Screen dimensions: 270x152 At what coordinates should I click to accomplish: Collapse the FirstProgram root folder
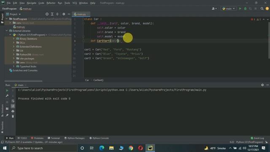[x=7, y=19]
